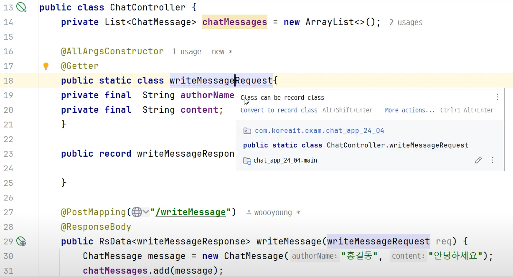Open the com.koreait.exam.chat_app_24_04 package link
The width and height of the screenshot is (513, 277).
click(x=319, y=131)
